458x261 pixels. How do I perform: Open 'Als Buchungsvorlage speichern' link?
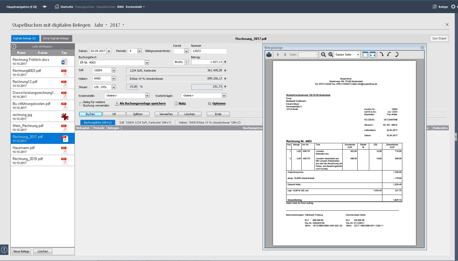coord(143,103)
